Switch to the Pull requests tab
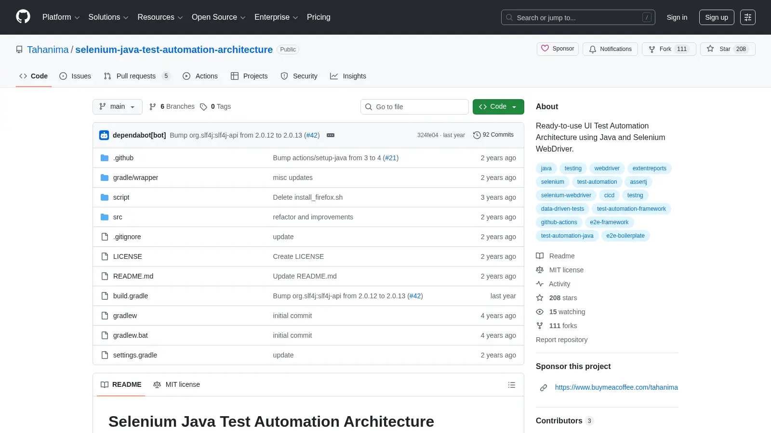This screenshot has width=771, height=433. pos(137,76)
